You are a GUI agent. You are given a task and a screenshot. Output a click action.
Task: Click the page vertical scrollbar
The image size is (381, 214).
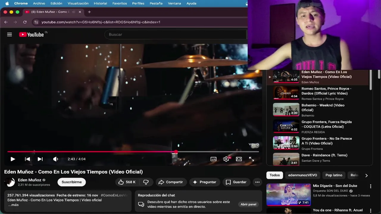[379, 74]
